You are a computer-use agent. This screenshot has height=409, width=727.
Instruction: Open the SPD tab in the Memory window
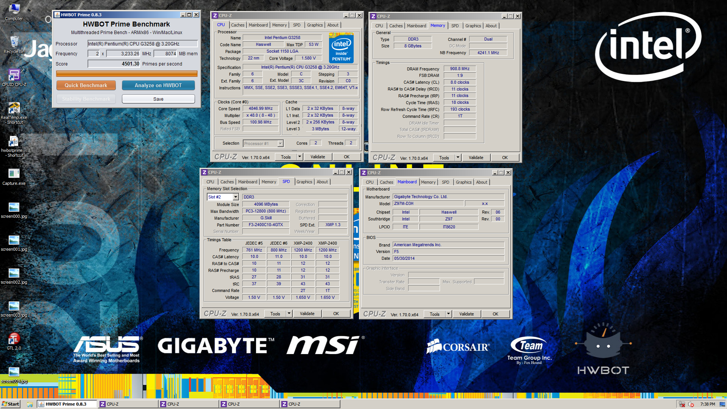tap(455, 26)
